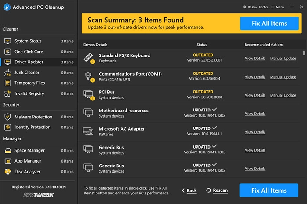This screenshot has width=307, height=204.
Task: Click the Invalid Registry icon
Action: pyautogui.click(x=7, y=93)
